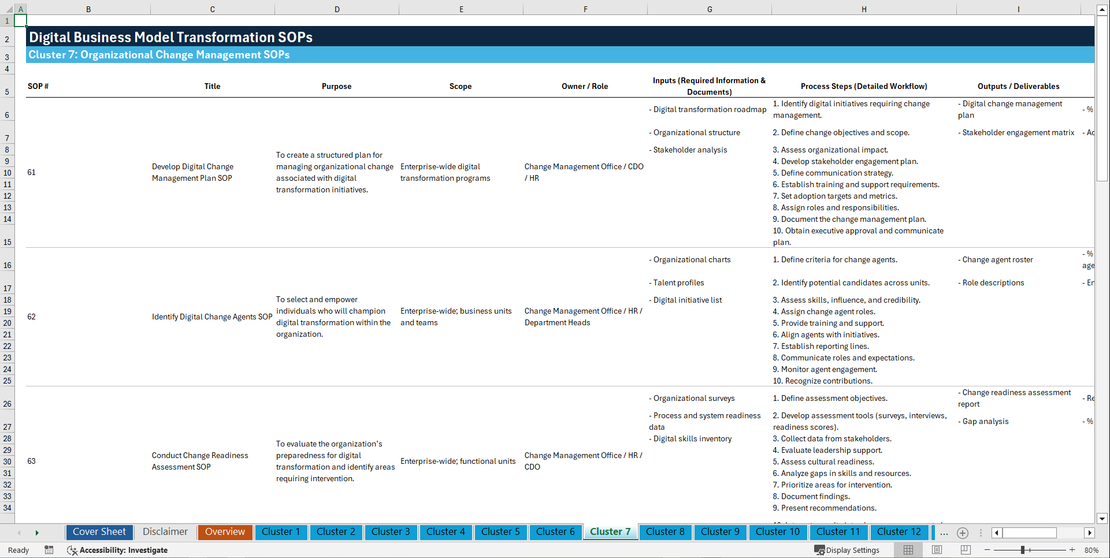Zoom out with the minus control
Screen dimensions: 1110x558
pyautogui.click(x=987, y=550)
